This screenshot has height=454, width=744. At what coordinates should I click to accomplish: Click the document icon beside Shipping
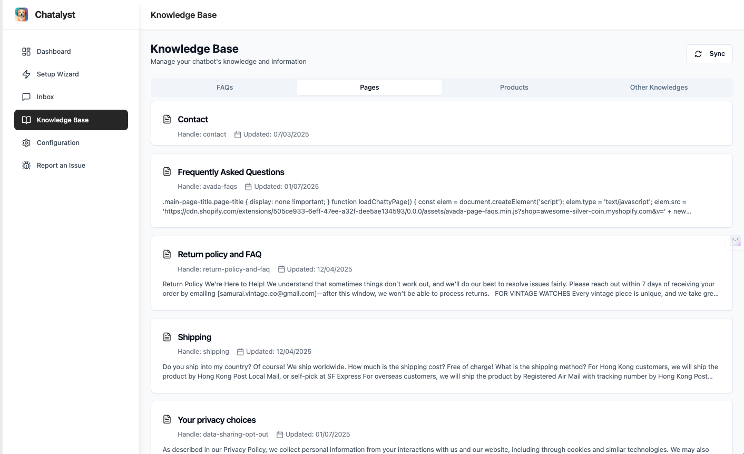click(x=167, y=337)
